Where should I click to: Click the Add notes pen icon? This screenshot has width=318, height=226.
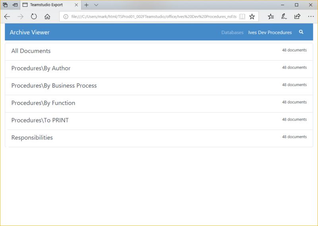(284, 17)
